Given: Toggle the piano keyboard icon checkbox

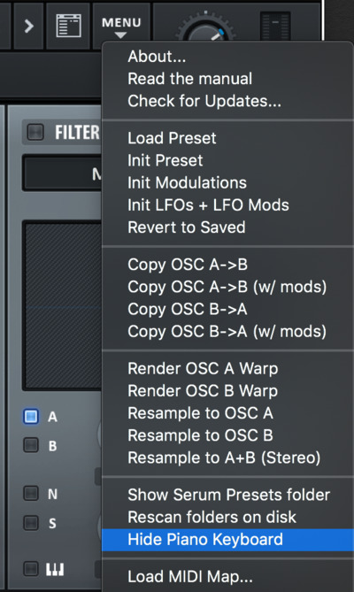Looking at the screenshot, I should tap(31, 568).
